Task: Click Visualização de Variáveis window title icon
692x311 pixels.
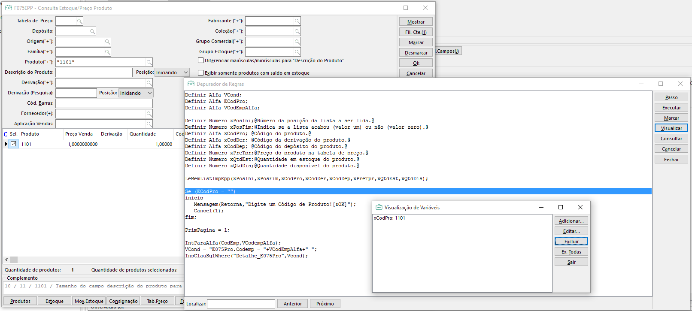Action: pyautogui.click(x=379, y=207)
